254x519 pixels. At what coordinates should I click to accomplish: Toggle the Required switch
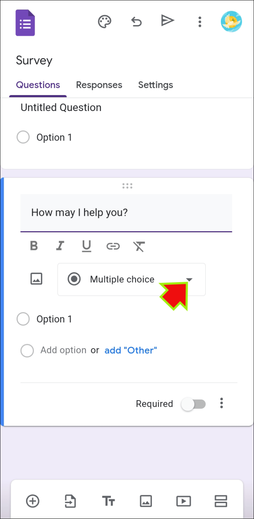[x=193, y=404]
